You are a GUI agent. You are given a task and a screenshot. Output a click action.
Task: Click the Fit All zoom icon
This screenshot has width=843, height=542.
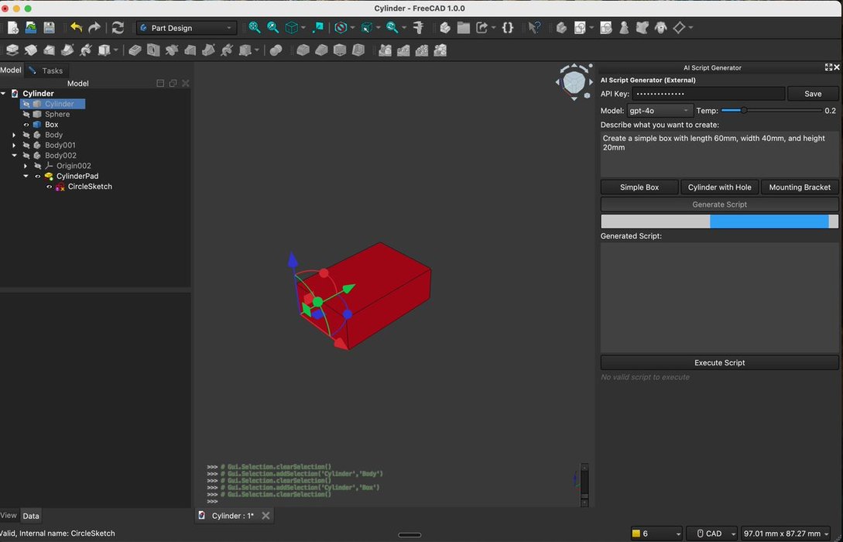255,28
